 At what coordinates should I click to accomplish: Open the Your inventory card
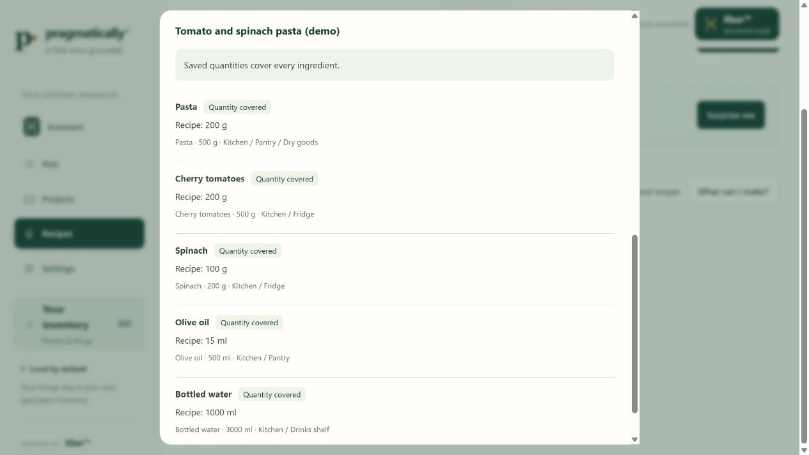pyautogui.click(x=79, y=324)
